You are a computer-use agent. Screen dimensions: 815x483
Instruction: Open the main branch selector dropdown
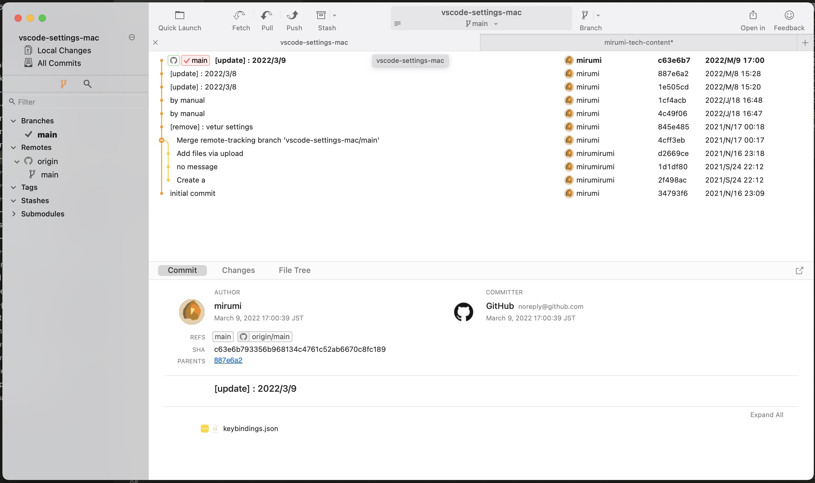click(x=481, y=24)
